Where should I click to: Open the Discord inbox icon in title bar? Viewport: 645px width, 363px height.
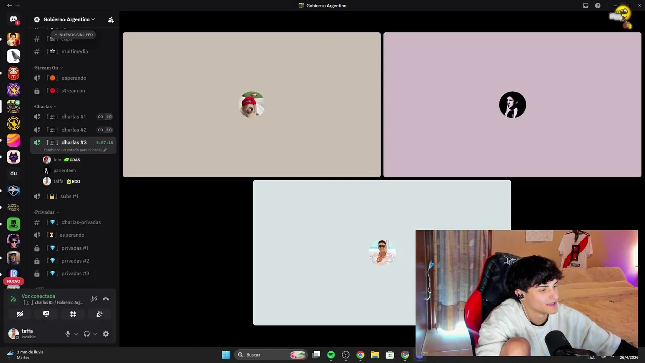tap(586, 6)
